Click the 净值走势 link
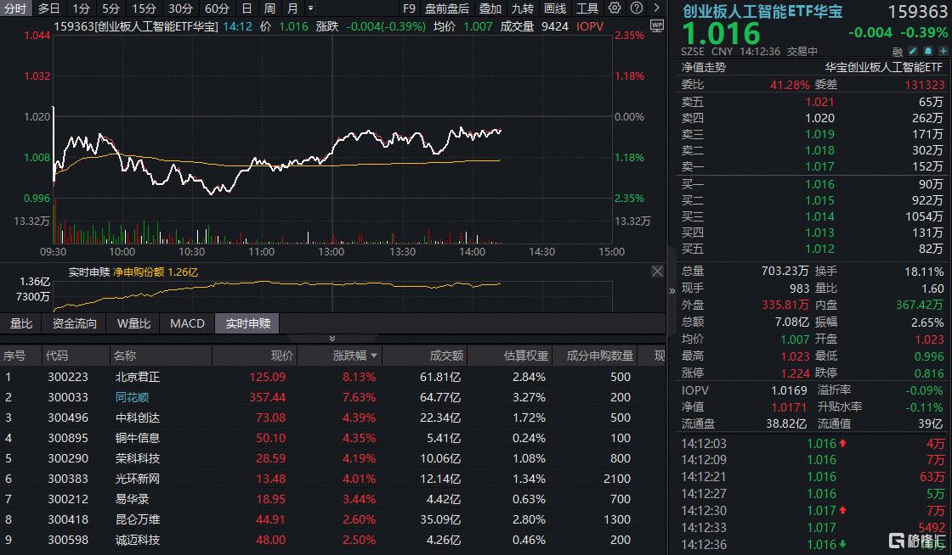Image resolution: width=952 pixels, height=555 pixels. click(704, 67)
